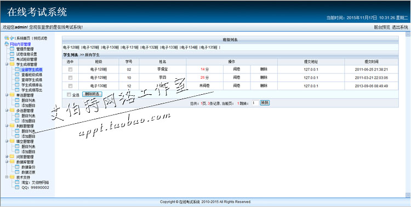Open the 系统首页 link in the sidebar
Viewport: 411px width, 207px height.
tap(23, 38)
